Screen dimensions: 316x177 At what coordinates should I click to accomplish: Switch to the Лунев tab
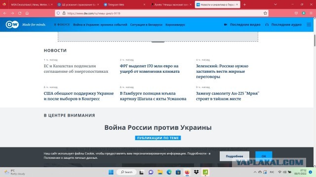171,4
